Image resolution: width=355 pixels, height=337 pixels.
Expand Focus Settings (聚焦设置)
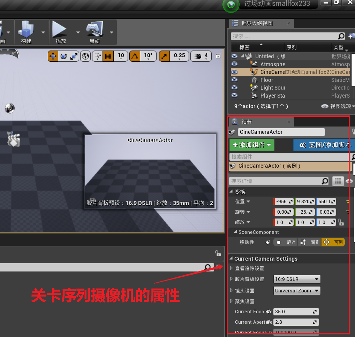(x=232, y=301)
